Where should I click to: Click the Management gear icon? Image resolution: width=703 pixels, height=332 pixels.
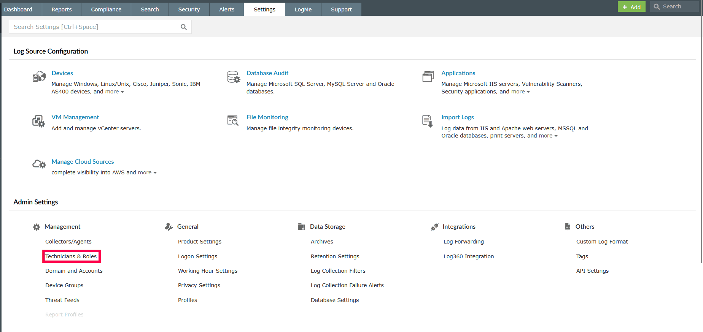coord(37,227)
